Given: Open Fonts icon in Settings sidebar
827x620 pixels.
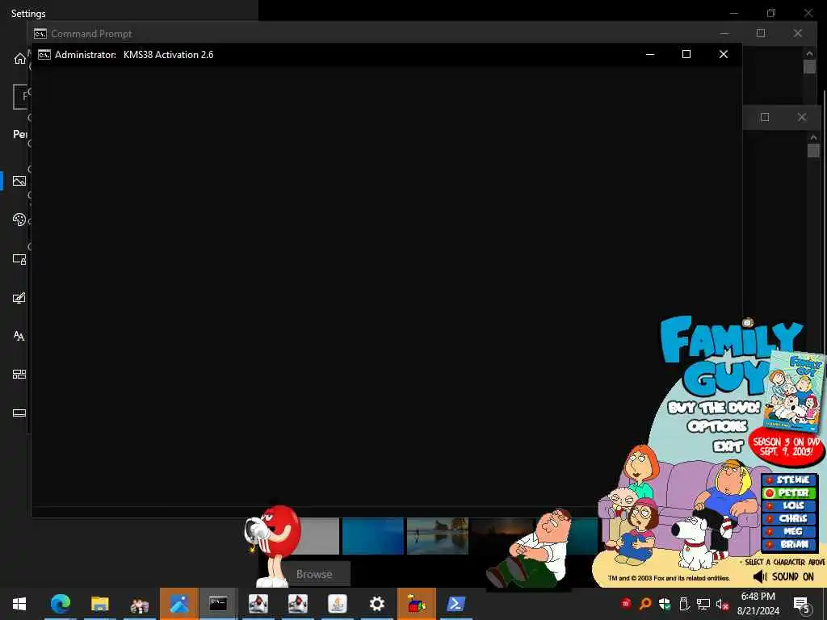Looking at the screenshot, I should click(x=19, y=336).
